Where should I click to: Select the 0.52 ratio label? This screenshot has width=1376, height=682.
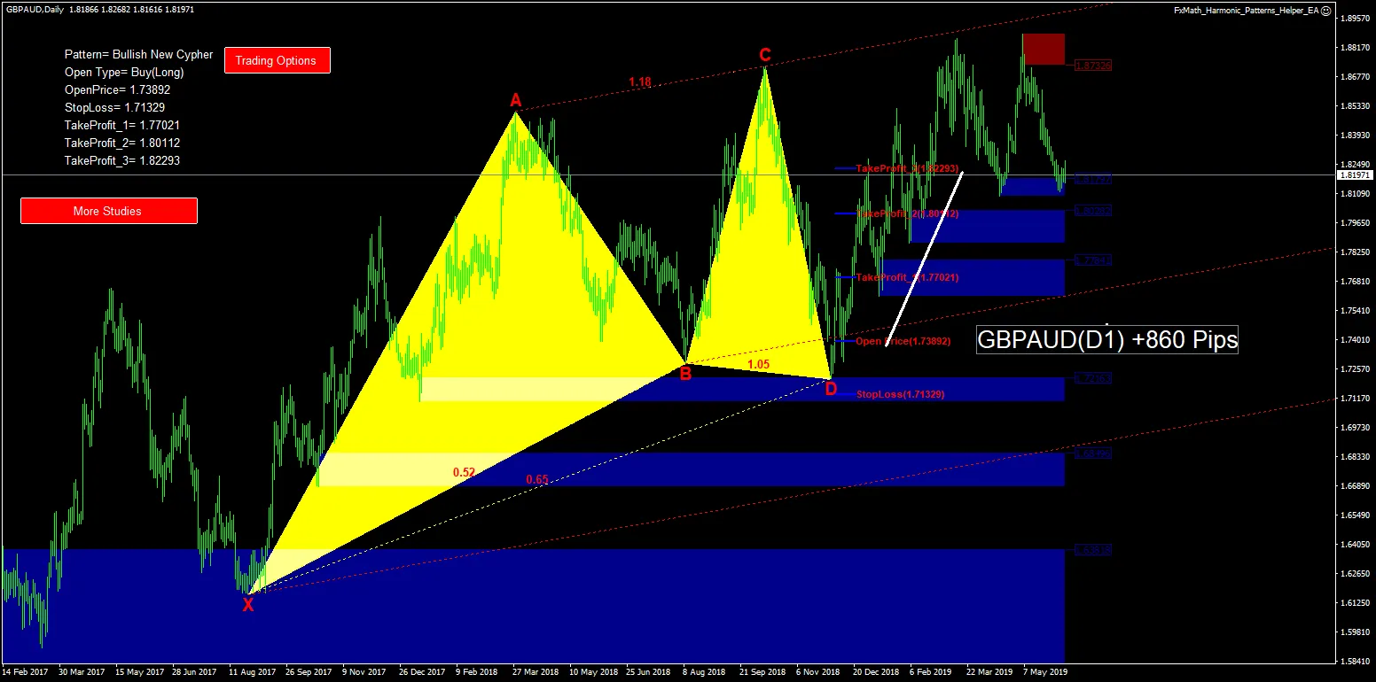coord(464,472)
